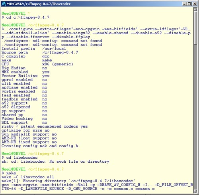Image resolution: width=199 pixels, height=195 pixels.
Task: Click the 'cd c:\ffmpeg-0.4.7' command line
Action: 25,18
